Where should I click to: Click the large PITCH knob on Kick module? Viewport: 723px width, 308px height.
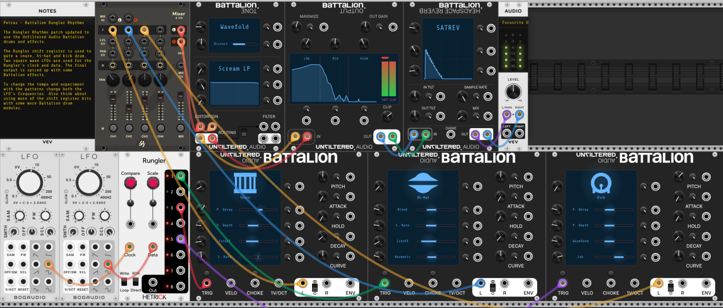678,177
